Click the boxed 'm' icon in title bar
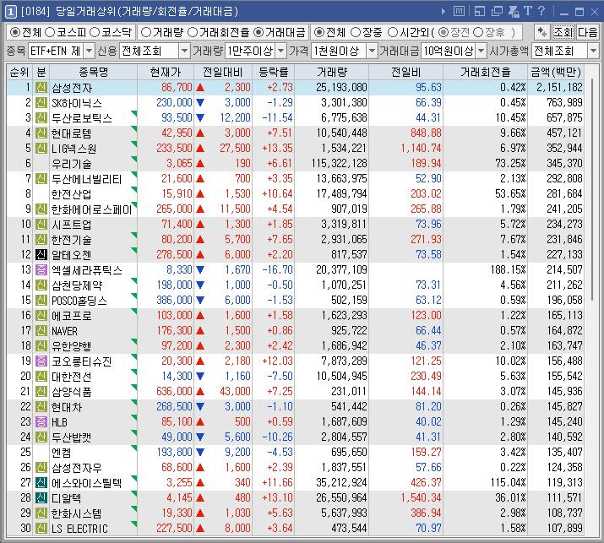 tap(459, 11)
